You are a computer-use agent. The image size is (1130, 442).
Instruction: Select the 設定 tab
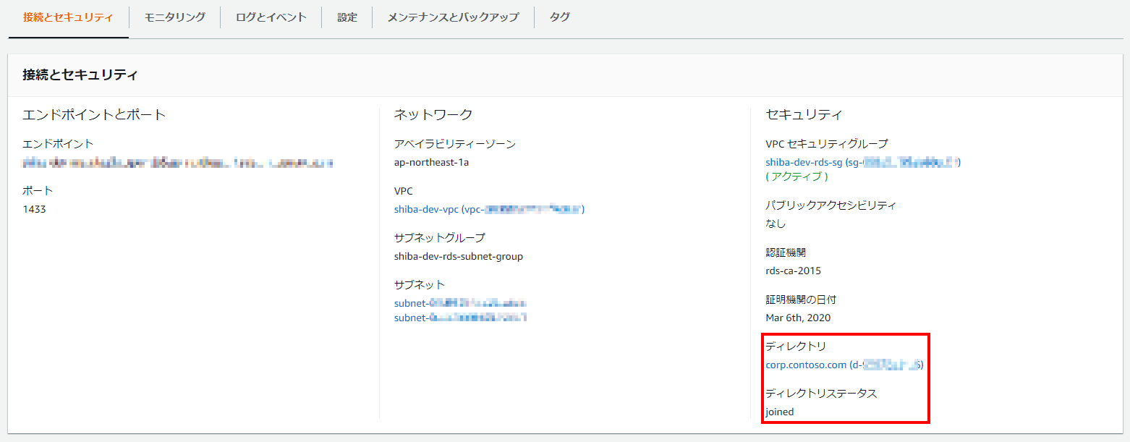click(347, 17)
